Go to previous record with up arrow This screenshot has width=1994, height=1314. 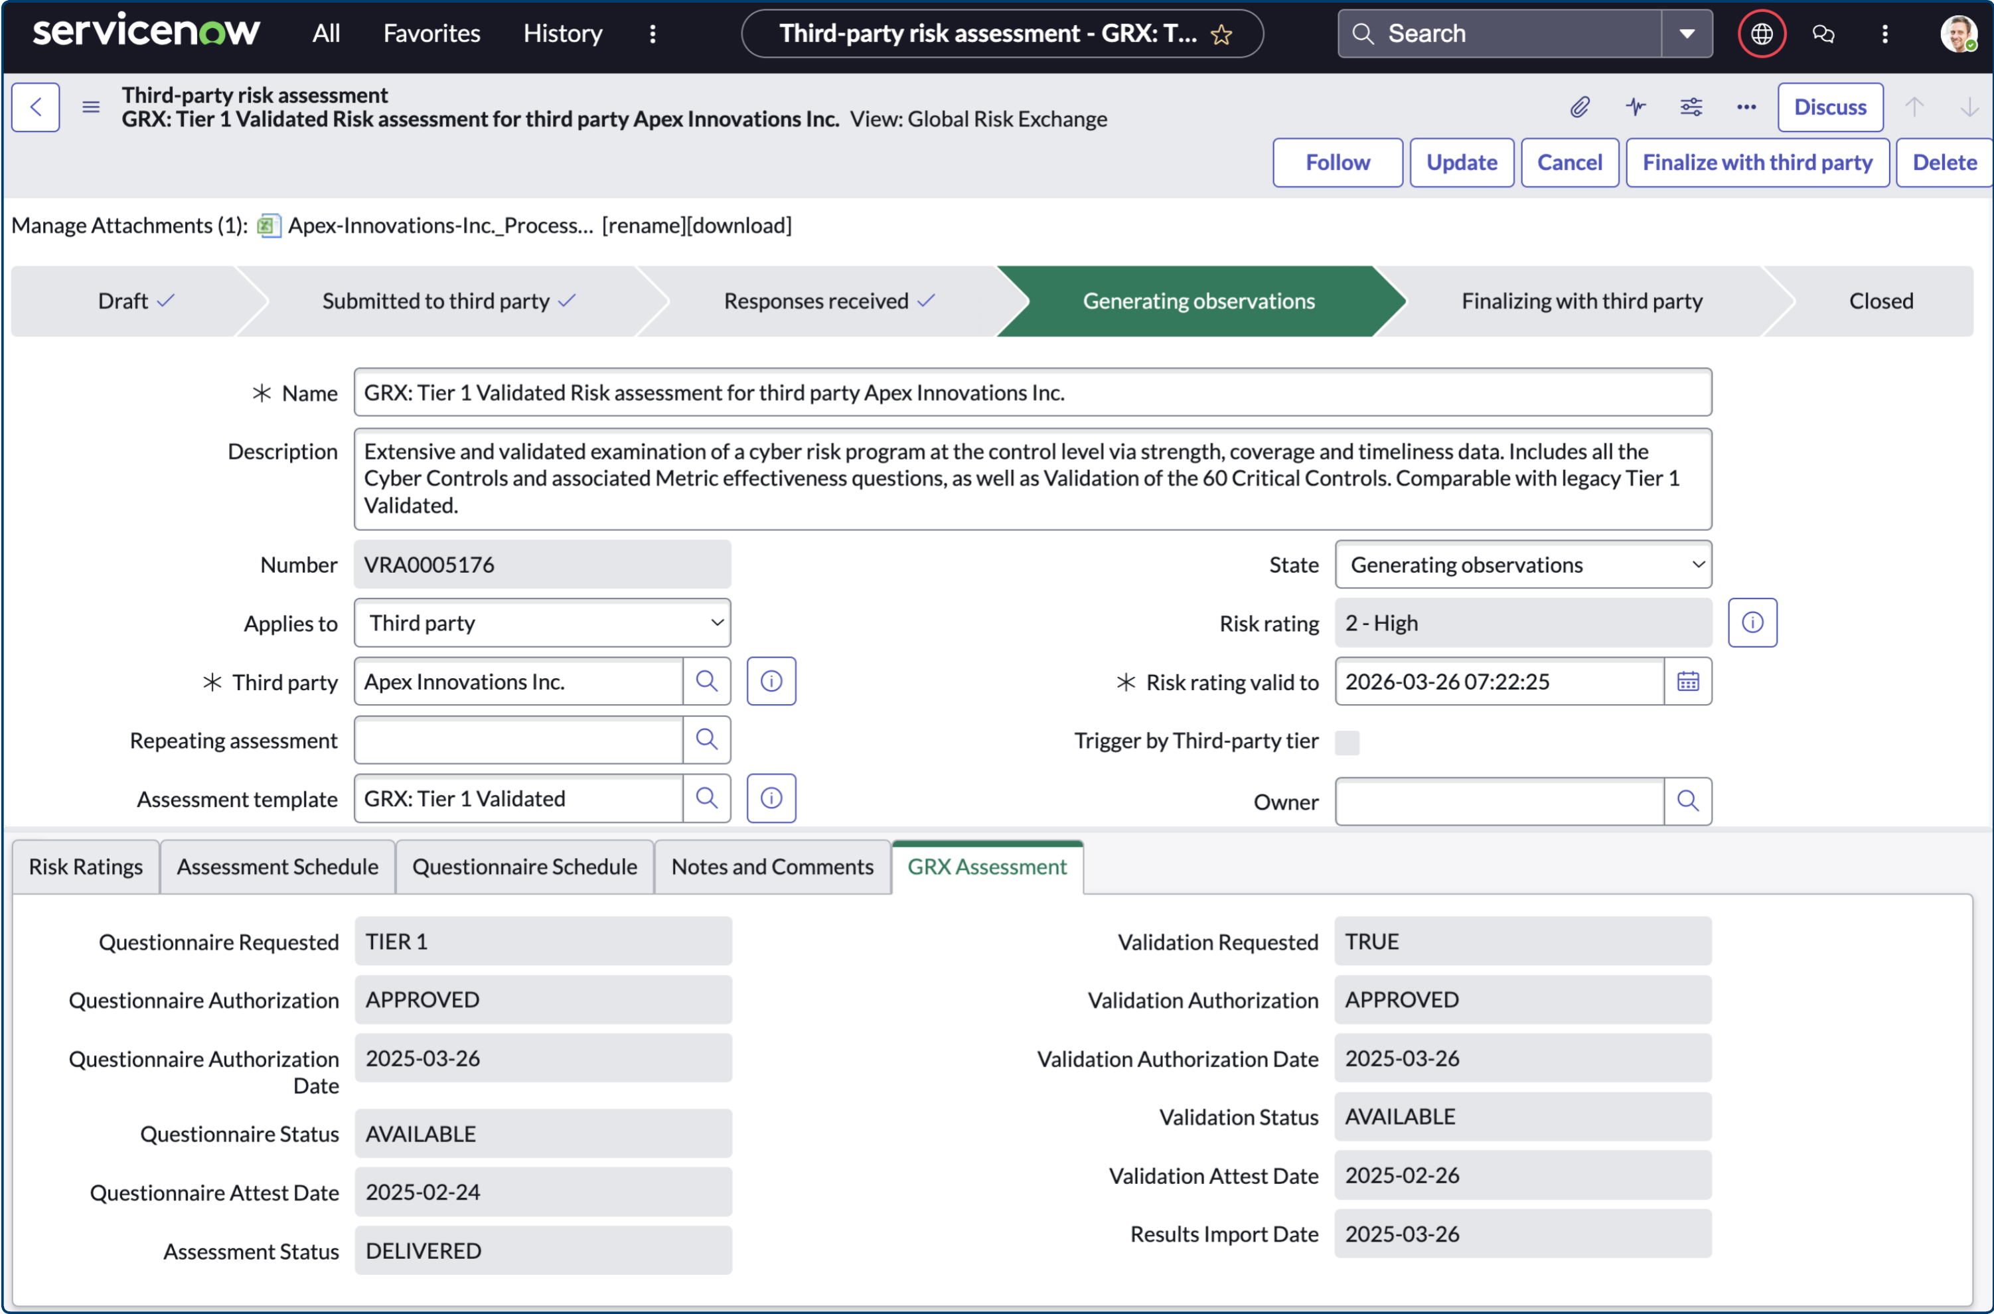pyautogui.click(x=1914, y=108)
